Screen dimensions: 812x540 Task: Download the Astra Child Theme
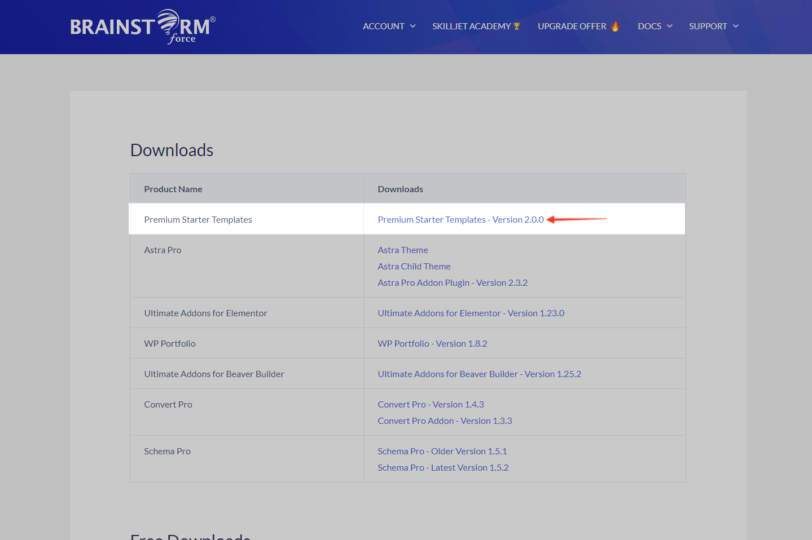[x=414, y=266]
